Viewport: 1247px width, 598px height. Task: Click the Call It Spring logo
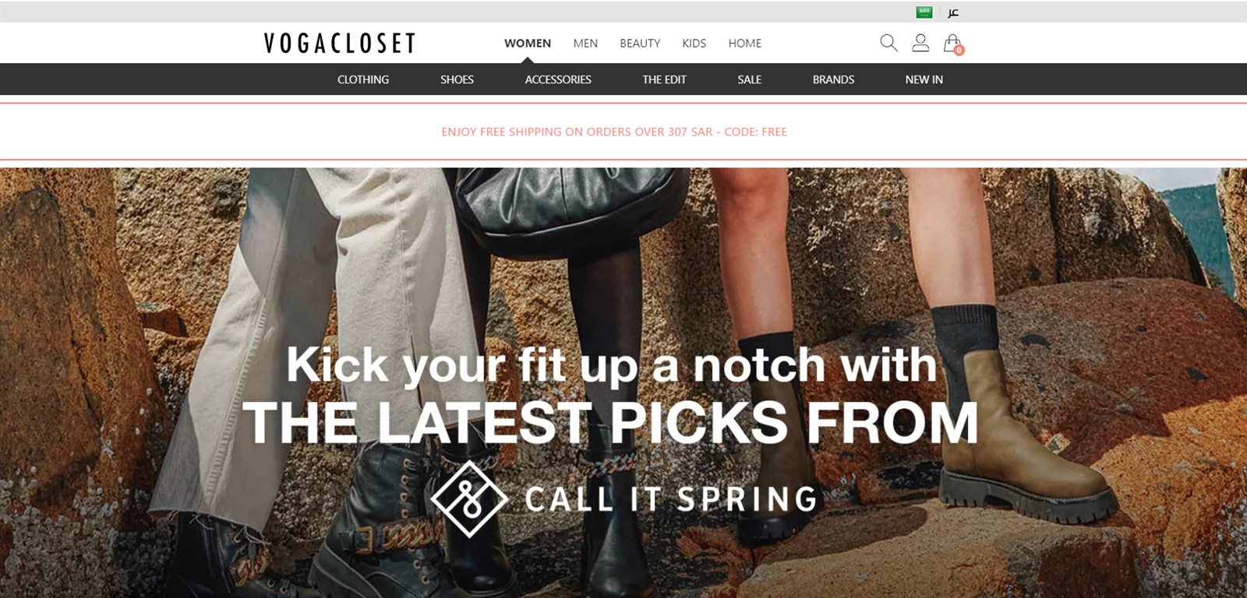click(623, 498)
